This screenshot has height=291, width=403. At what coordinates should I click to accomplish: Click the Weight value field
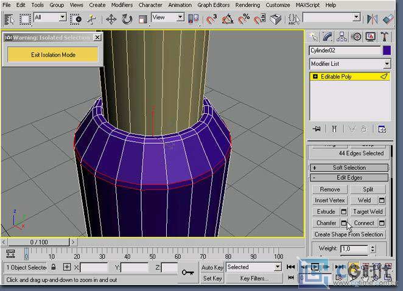354,248
